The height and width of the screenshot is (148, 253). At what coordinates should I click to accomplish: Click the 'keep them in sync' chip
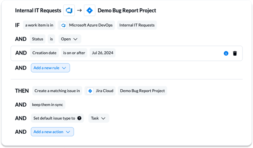[x=48, y=105]
